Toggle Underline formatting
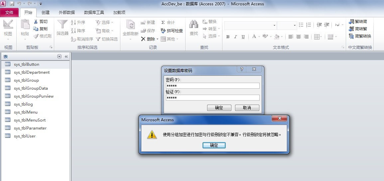Viewport: 384px width, 181px height. pos(243,37)
